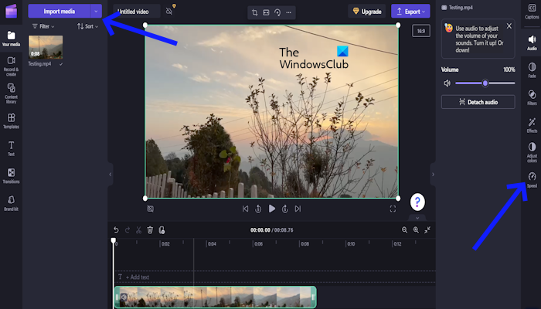Open the Adjust colors panel
The image size is (541, 309).
532,150
